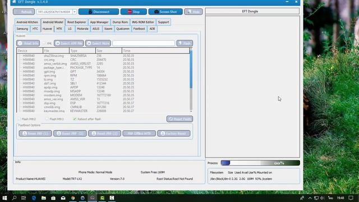This screenshot has height=202, width=359.
Task: Select the gpt.img row
Action: (x=103, y=72)
